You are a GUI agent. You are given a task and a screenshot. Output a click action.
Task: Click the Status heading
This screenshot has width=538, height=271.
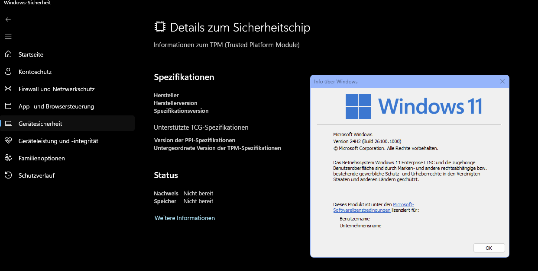tap(166, 175)
